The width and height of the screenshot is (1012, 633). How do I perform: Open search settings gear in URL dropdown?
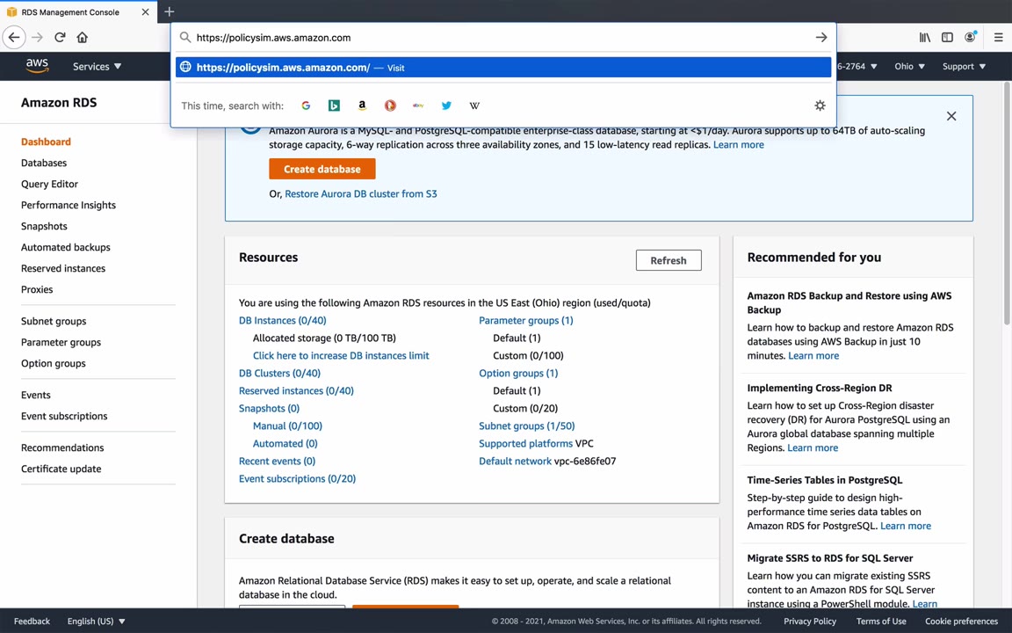[820, 105]
